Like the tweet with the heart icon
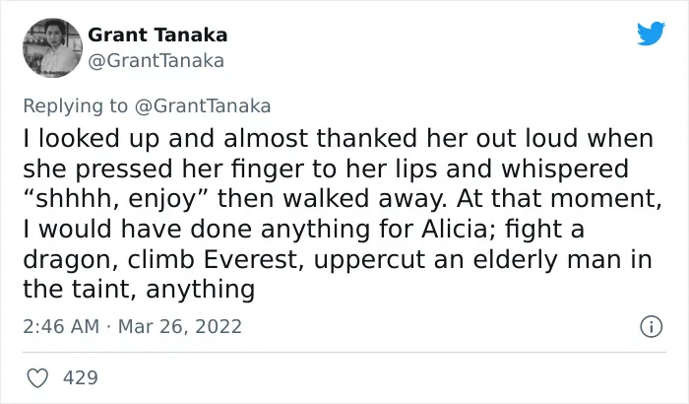Viewport: 689px width, 404px height. click(37, 378)
